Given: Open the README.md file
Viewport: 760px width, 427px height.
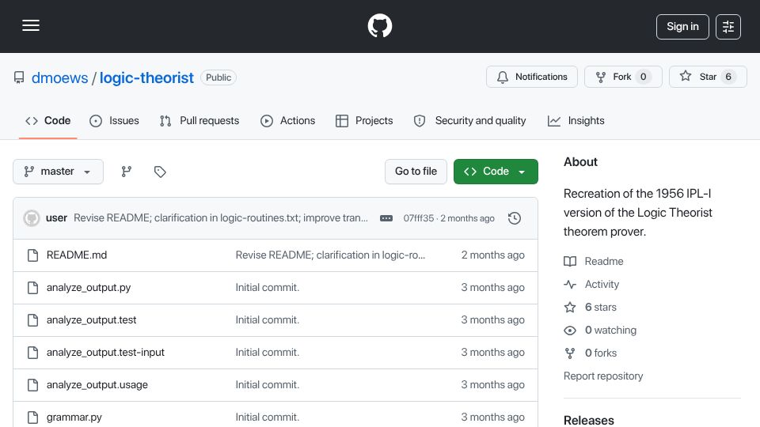Looking at the screenshot, I should (77, 255).
